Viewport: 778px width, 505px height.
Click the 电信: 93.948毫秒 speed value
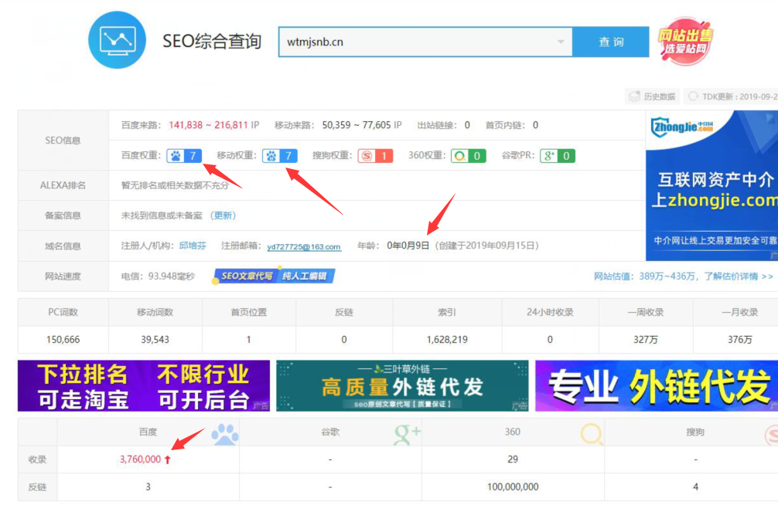[x=158, y=276]
